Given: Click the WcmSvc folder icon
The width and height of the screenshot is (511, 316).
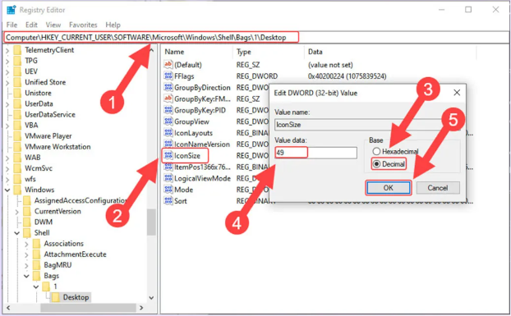Looking at the screenshot, I should click(17, 168).
